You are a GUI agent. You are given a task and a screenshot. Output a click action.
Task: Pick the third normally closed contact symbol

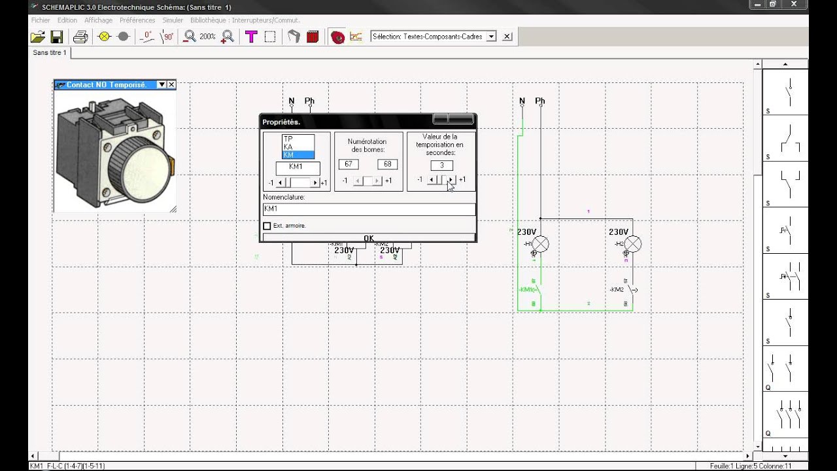tap(785, 184)
